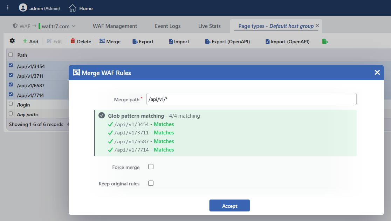Uncheck the /api/v1/6587 row checkbox

[x=11, y=84]
